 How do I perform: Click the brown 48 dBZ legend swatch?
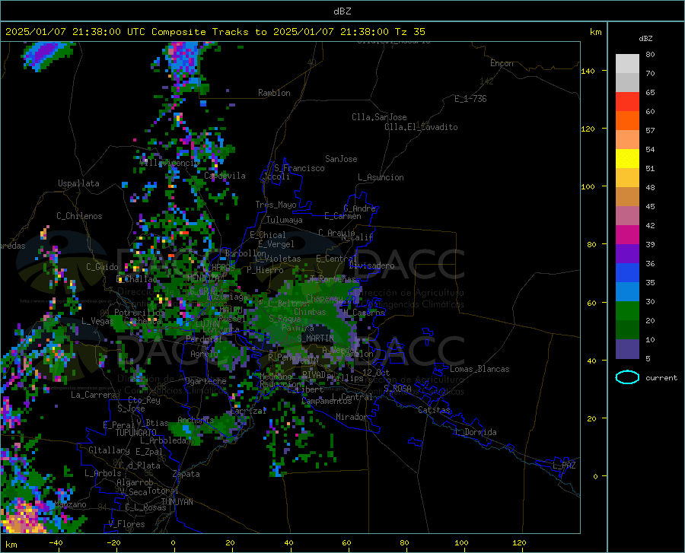point(627,197)
